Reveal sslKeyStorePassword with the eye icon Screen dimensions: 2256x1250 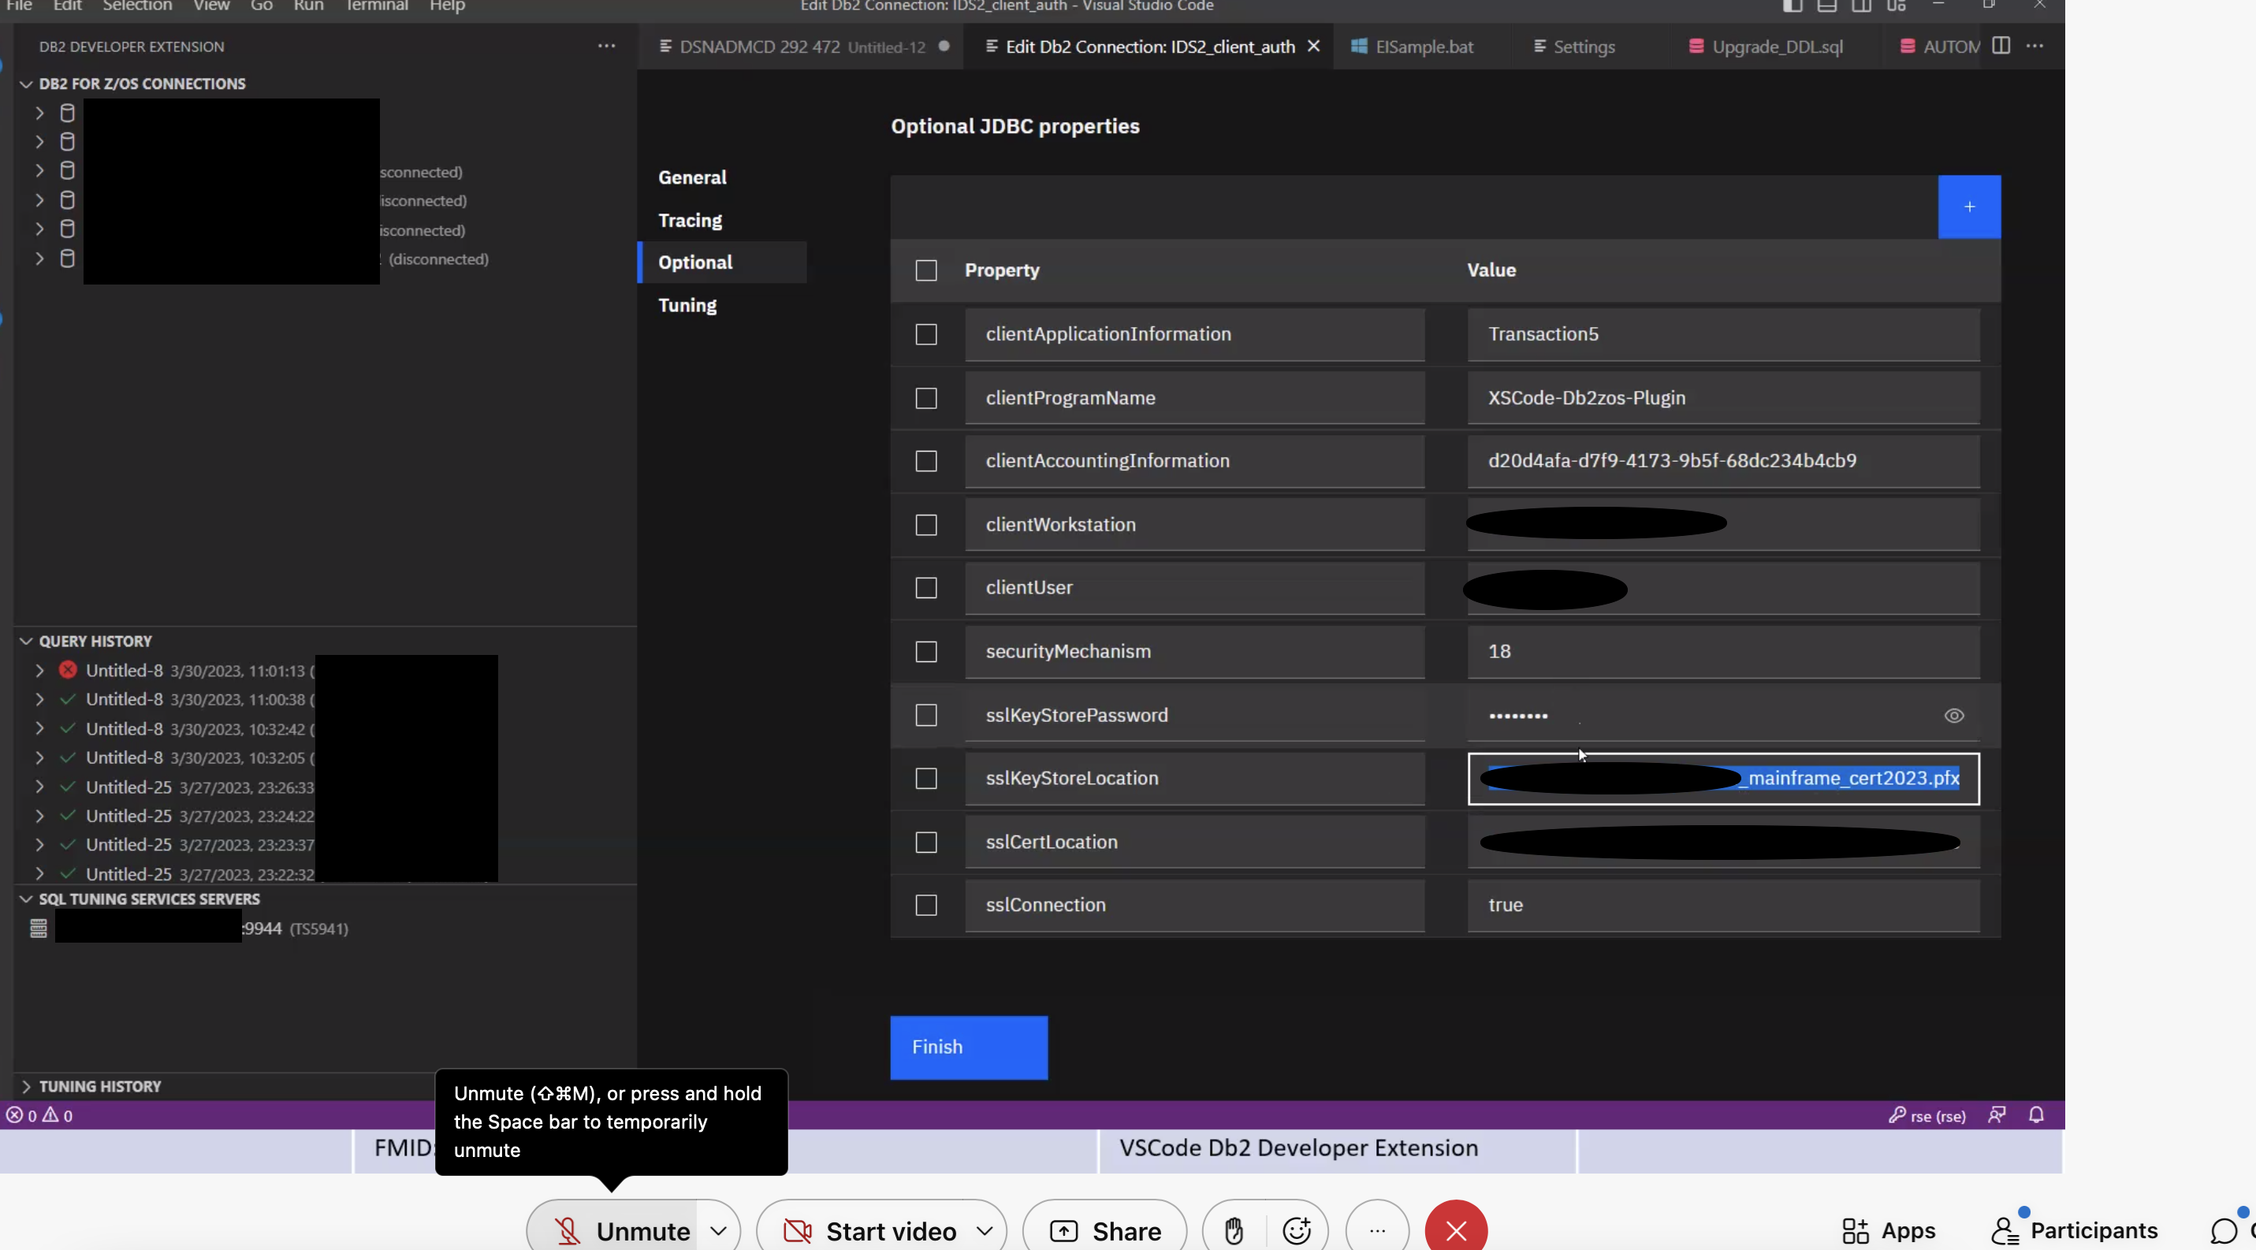point(1953,715)
